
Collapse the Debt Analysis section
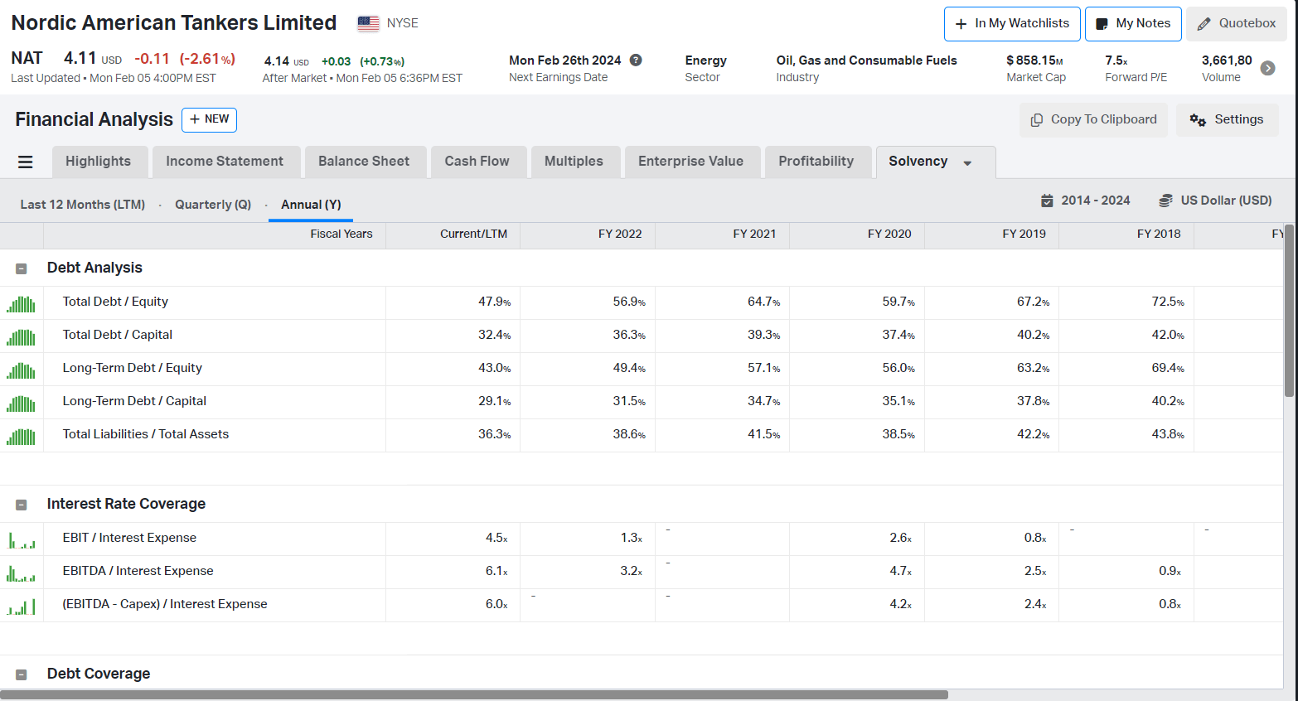coord(22,268)
